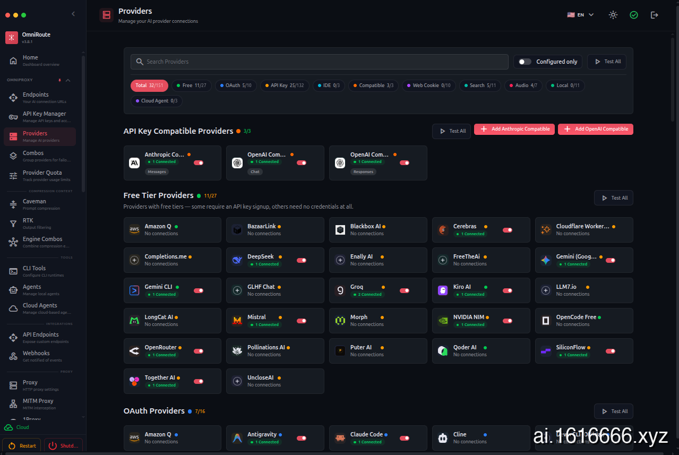Click the Responses tag on OpenAI Compatible
This screenshot has height=455, width=679.
pos(364,172)
